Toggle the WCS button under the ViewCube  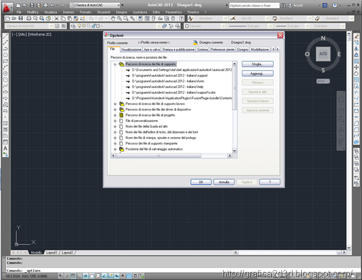(x=323, y=81)
